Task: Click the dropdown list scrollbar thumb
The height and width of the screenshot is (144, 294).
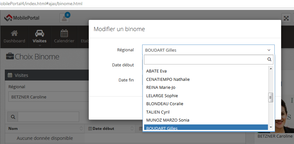Action: [271, 97]
